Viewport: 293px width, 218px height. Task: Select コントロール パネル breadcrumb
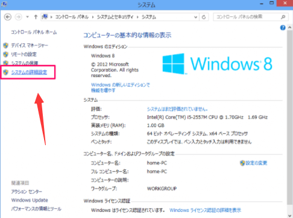[x=72, y=17]
